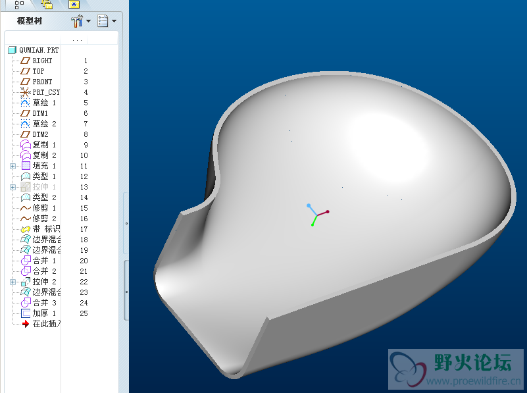Select boundary blend icon in row 19

(26, 249)
